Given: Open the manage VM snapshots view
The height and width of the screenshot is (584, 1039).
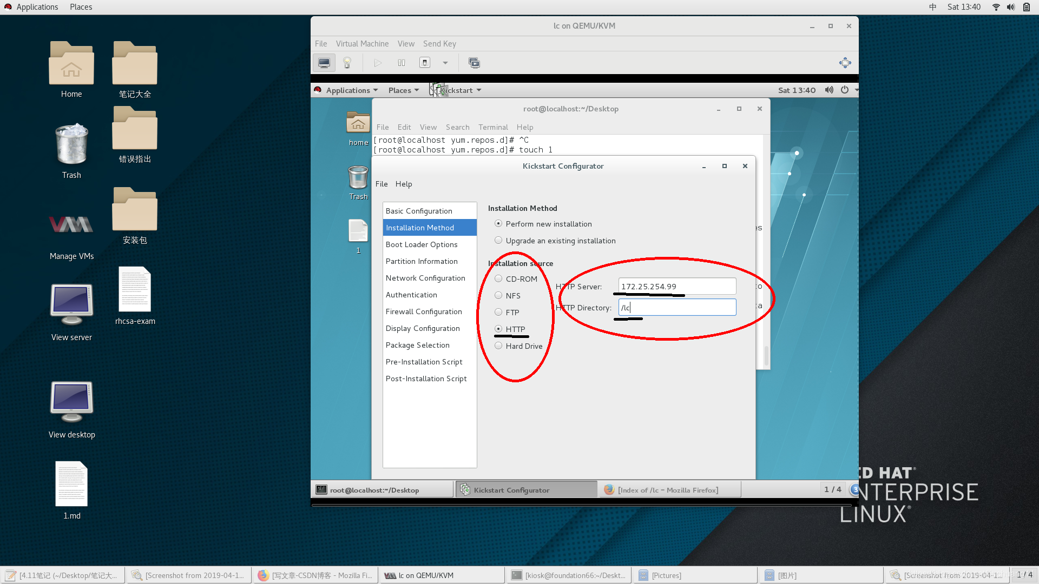Looking at the screenshot, I should (x=474, y=63).
